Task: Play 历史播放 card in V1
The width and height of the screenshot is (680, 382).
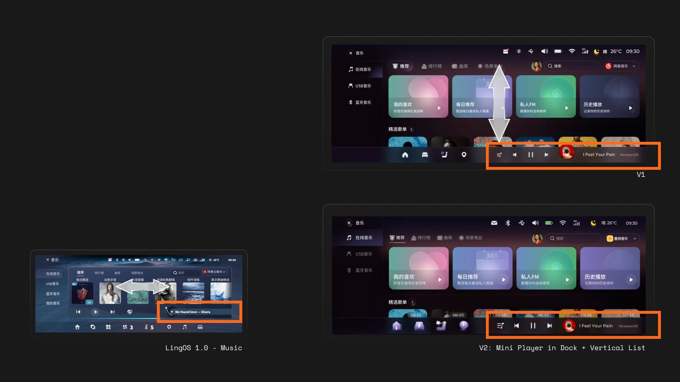Action: 630,108
